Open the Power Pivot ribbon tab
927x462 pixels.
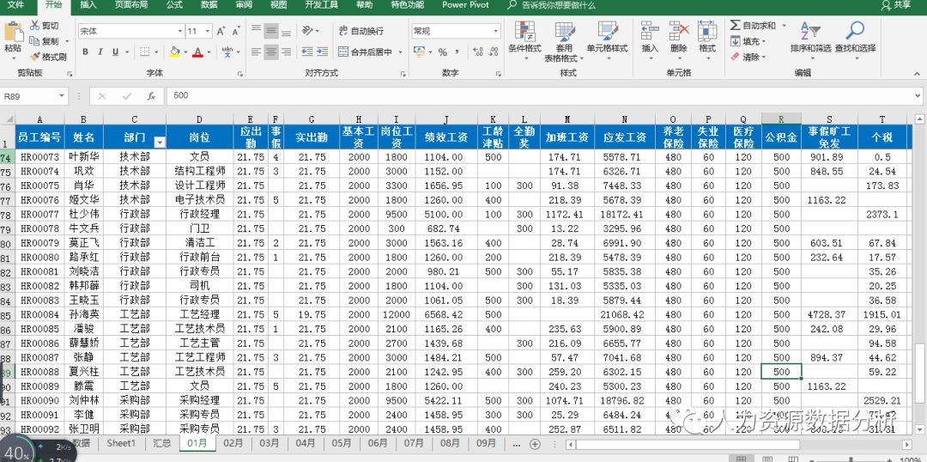465,5
